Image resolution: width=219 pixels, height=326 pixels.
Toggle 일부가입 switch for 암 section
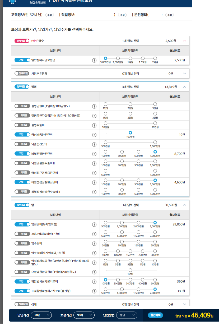(22, 205)
